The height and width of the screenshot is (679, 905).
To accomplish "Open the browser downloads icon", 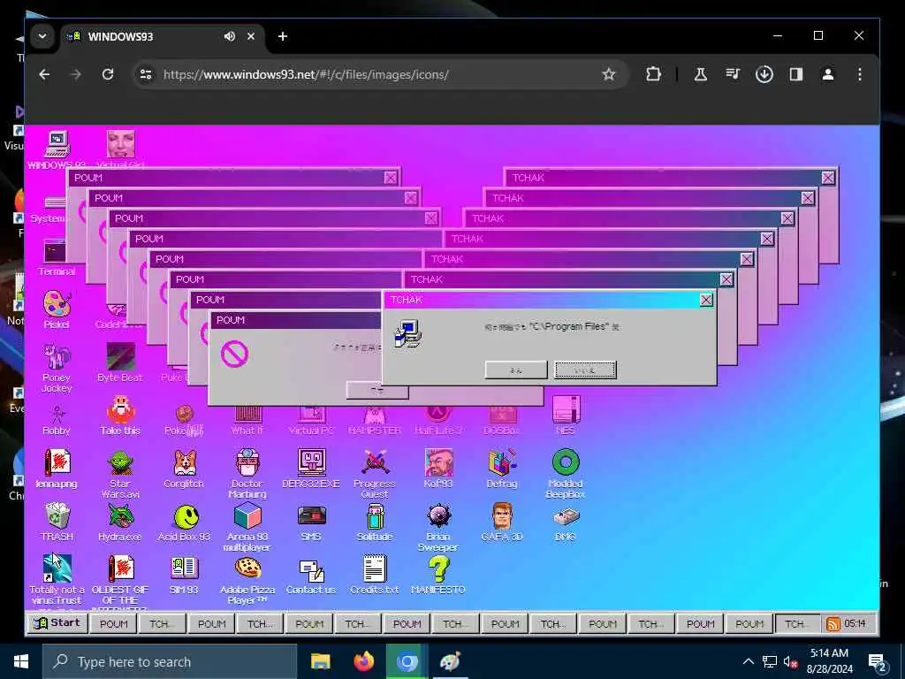I will click(x=764, y=74).
